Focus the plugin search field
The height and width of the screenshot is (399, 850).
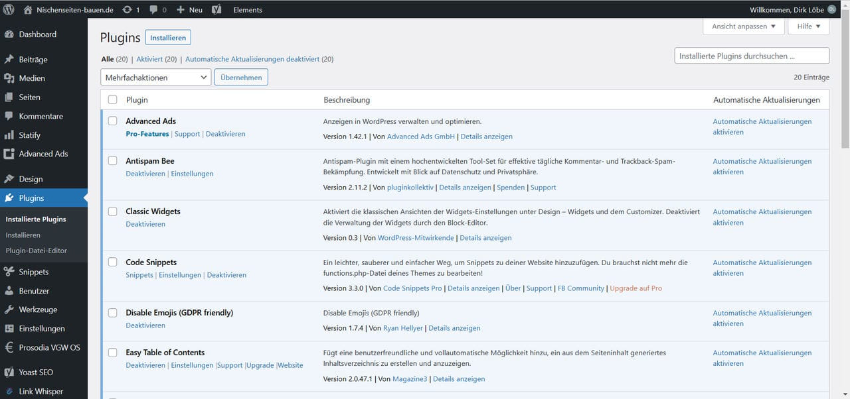751,56
